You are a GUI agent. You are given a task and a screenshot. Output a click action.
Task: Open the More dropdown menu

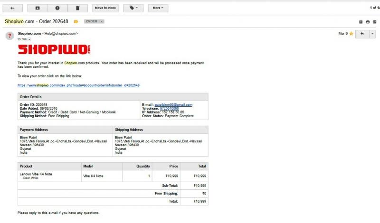[x=158, y=8]
